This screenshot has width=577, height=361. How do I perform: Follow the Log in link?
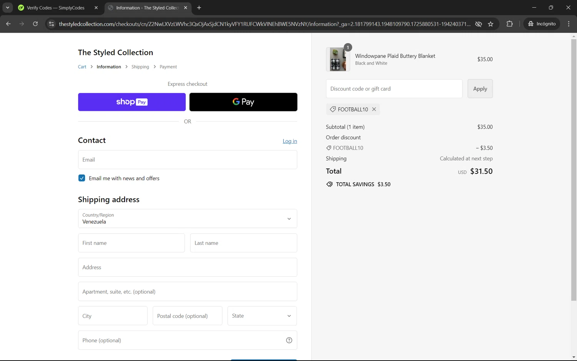(x=290, y=141)
